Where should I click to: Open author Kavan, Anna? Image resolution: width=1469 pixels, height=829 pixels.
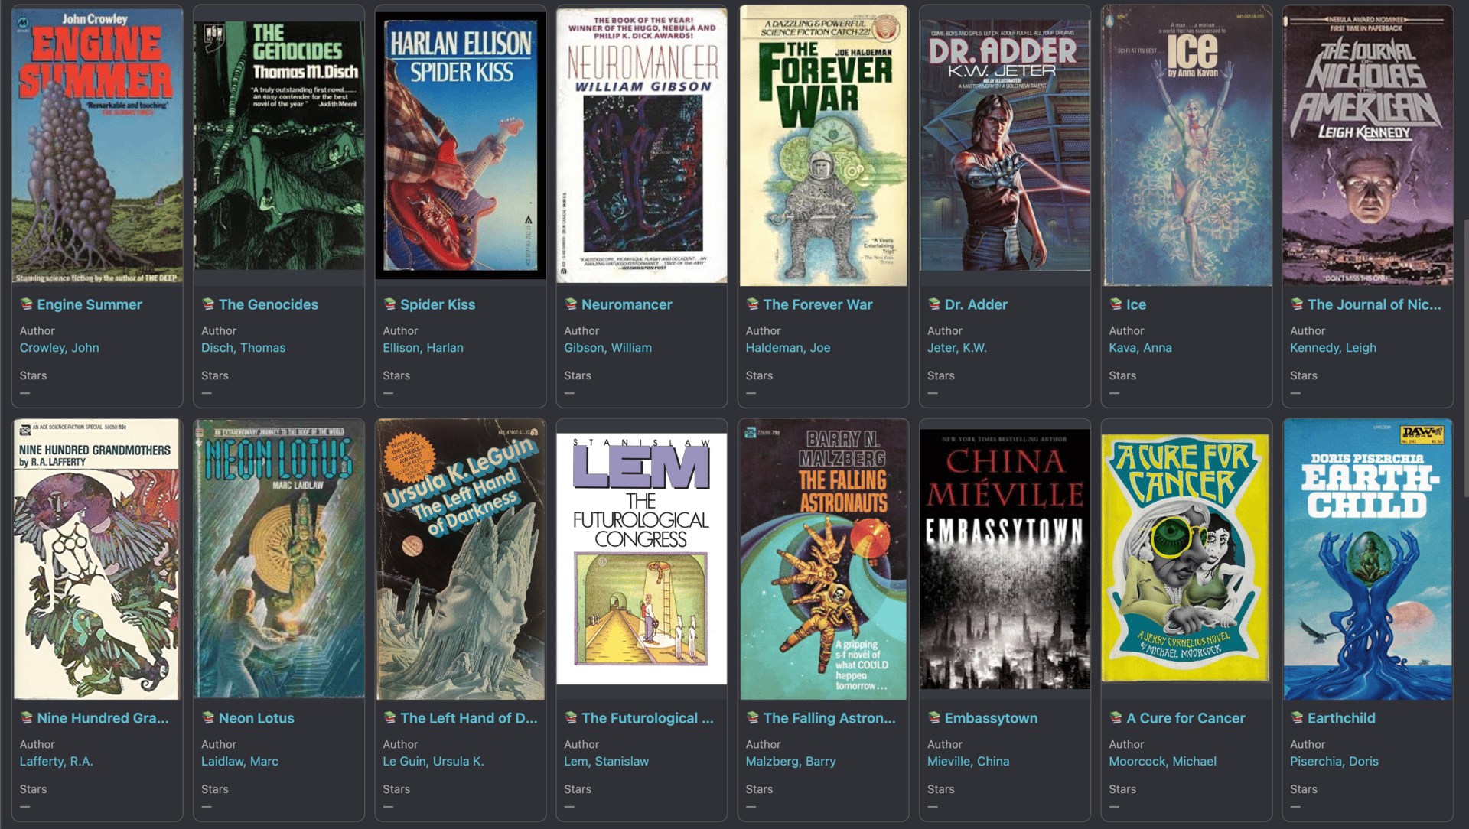(x=1140, y=348)
